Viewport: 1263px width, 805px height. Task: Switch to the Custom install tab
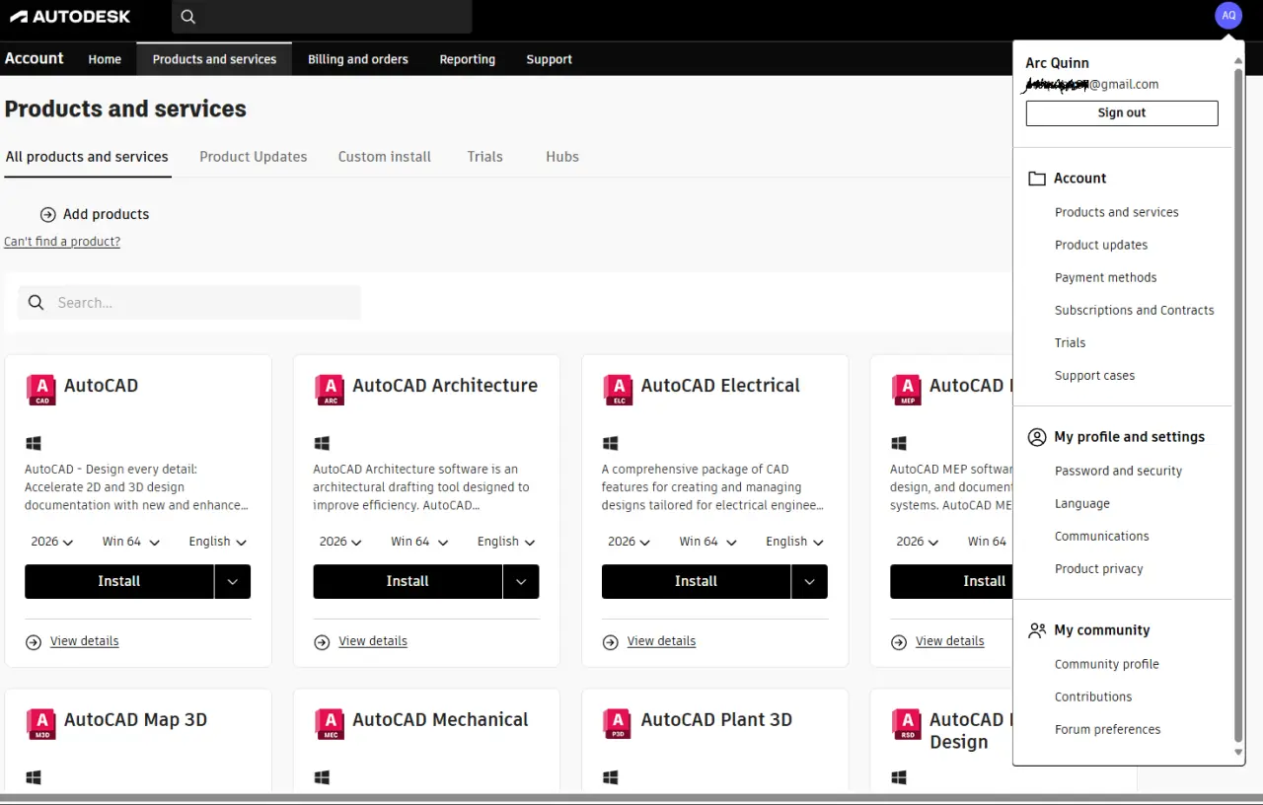click(x=385, y=157)
